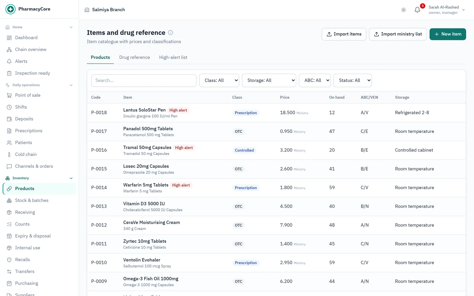Viewport: 474px width, 296px height.
Task: Switch to the Drug reference tab
Action: click(x=134, y=57)
